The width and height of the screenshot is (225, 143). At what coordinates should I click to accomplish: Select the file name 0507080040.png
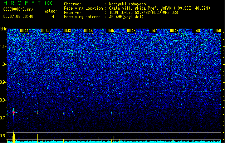tap(18, 9)
